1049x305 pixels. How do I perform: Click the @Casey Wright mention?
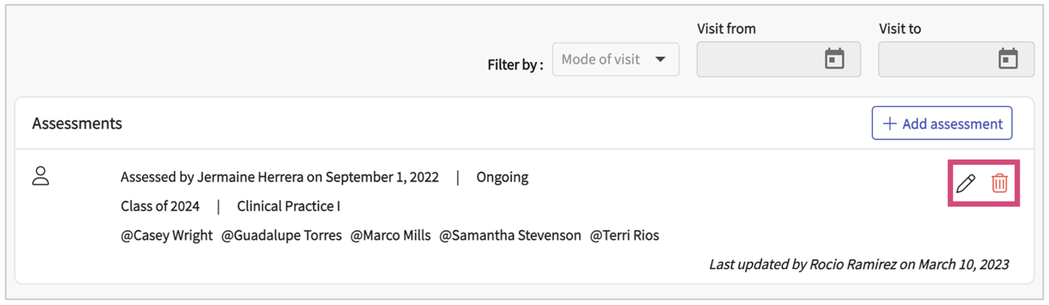pyautogui.click(x=167, y=235)
